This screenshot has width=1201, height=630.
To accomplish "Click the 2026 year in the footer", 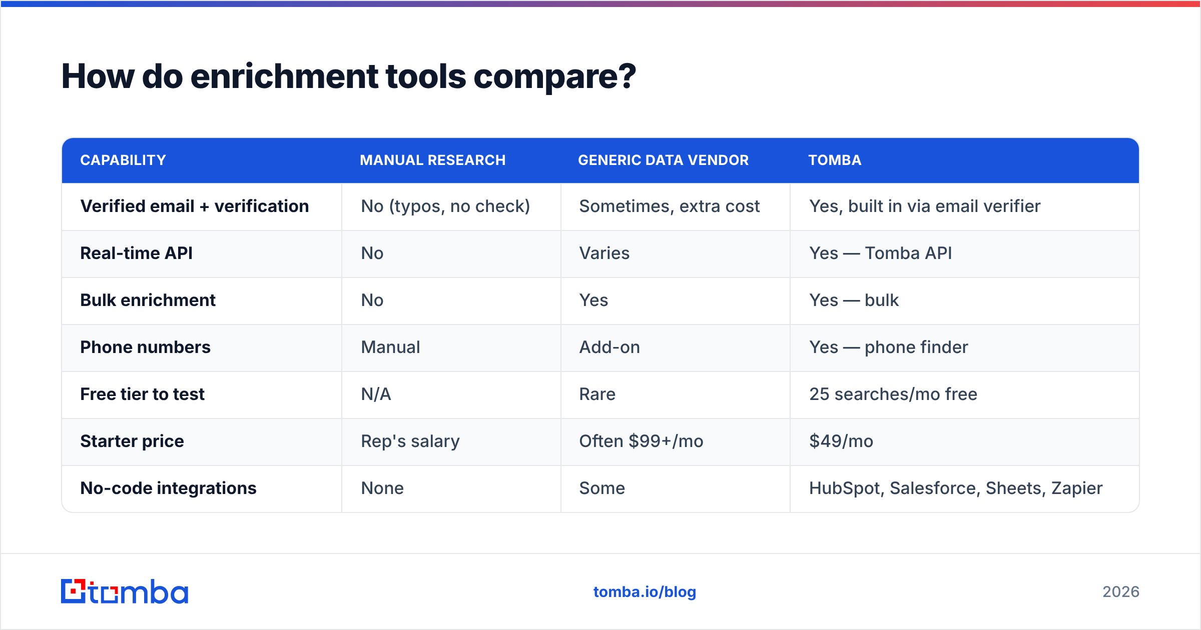I will point(1121,592).
